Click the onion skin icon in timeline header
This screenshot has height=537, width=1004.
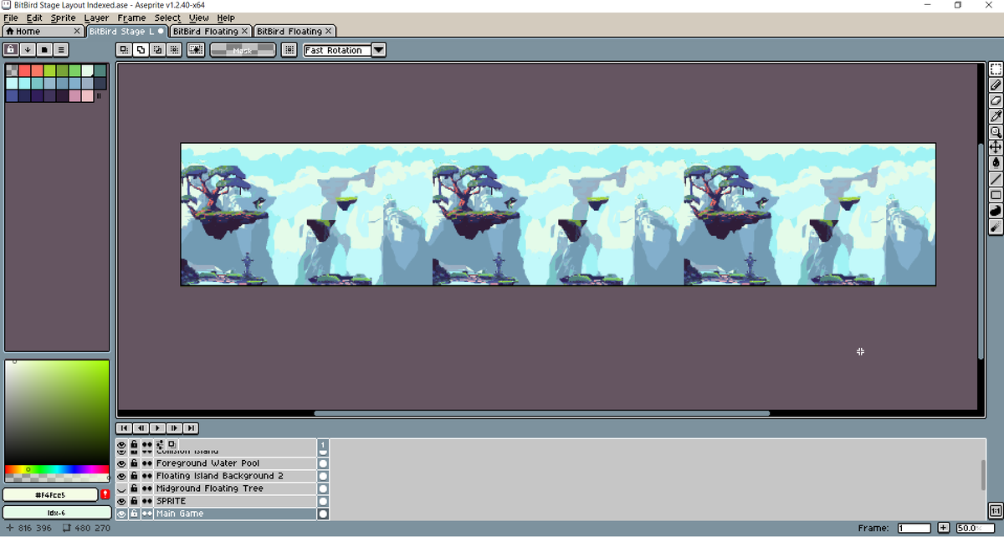(172, 444)
